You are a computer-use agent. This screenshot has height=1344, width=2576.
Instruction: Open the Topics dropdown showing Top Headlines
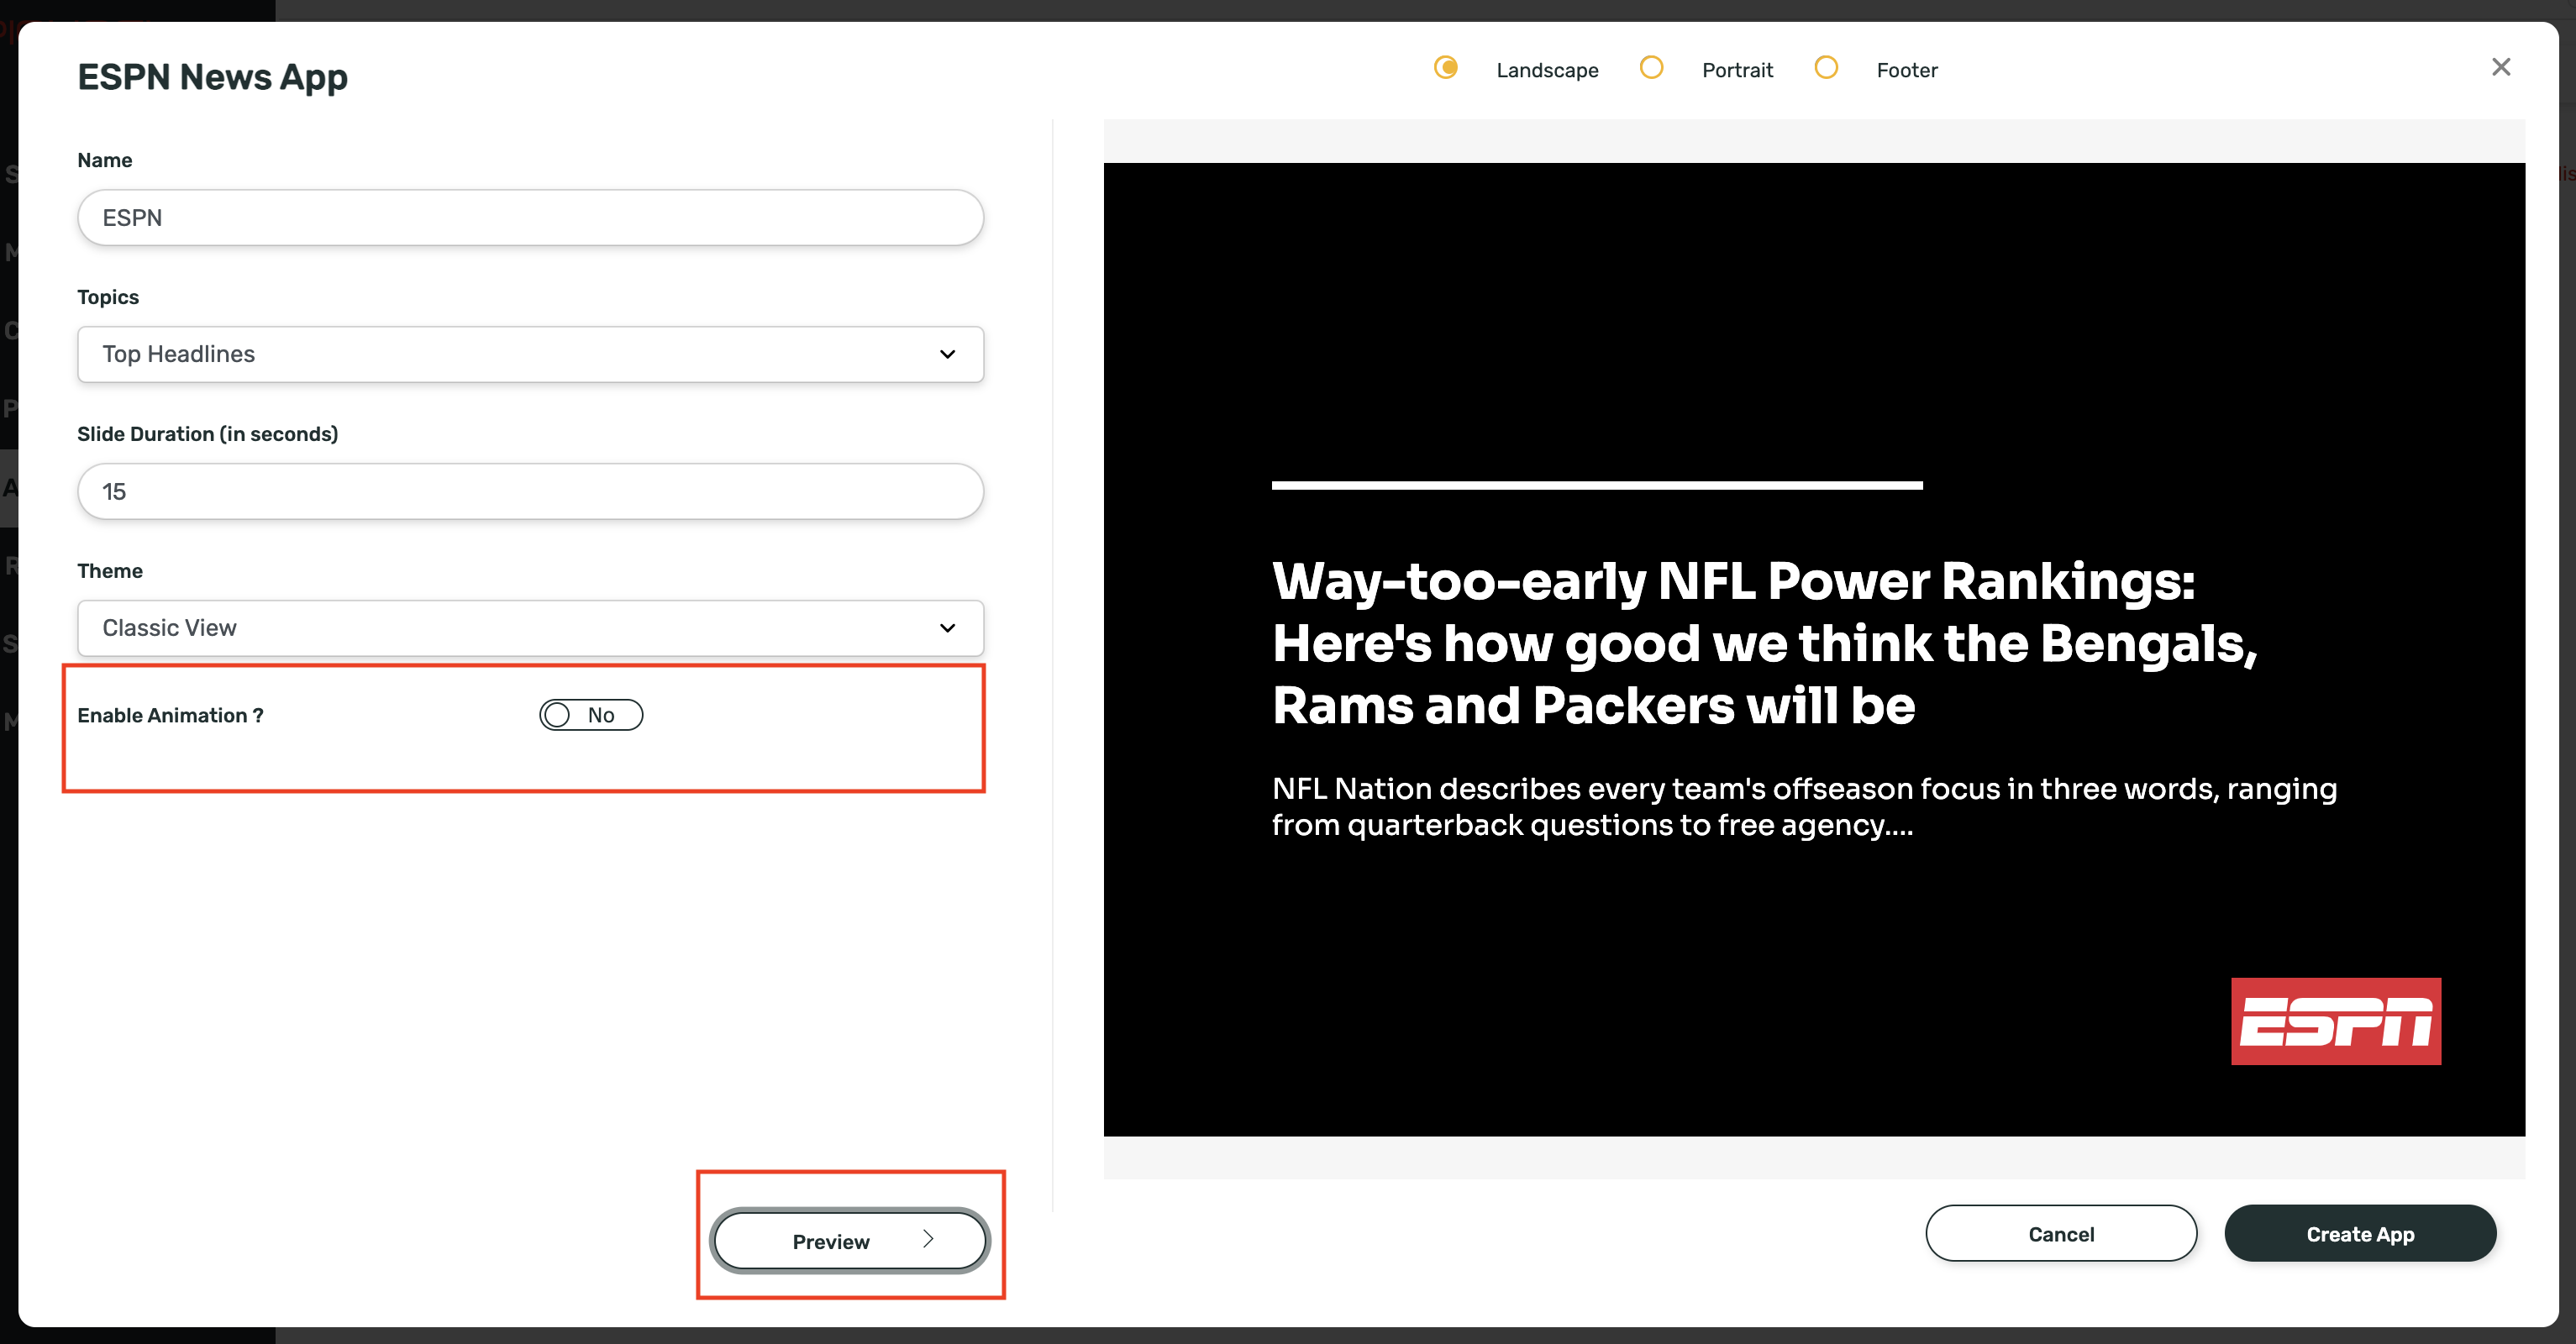530,354
